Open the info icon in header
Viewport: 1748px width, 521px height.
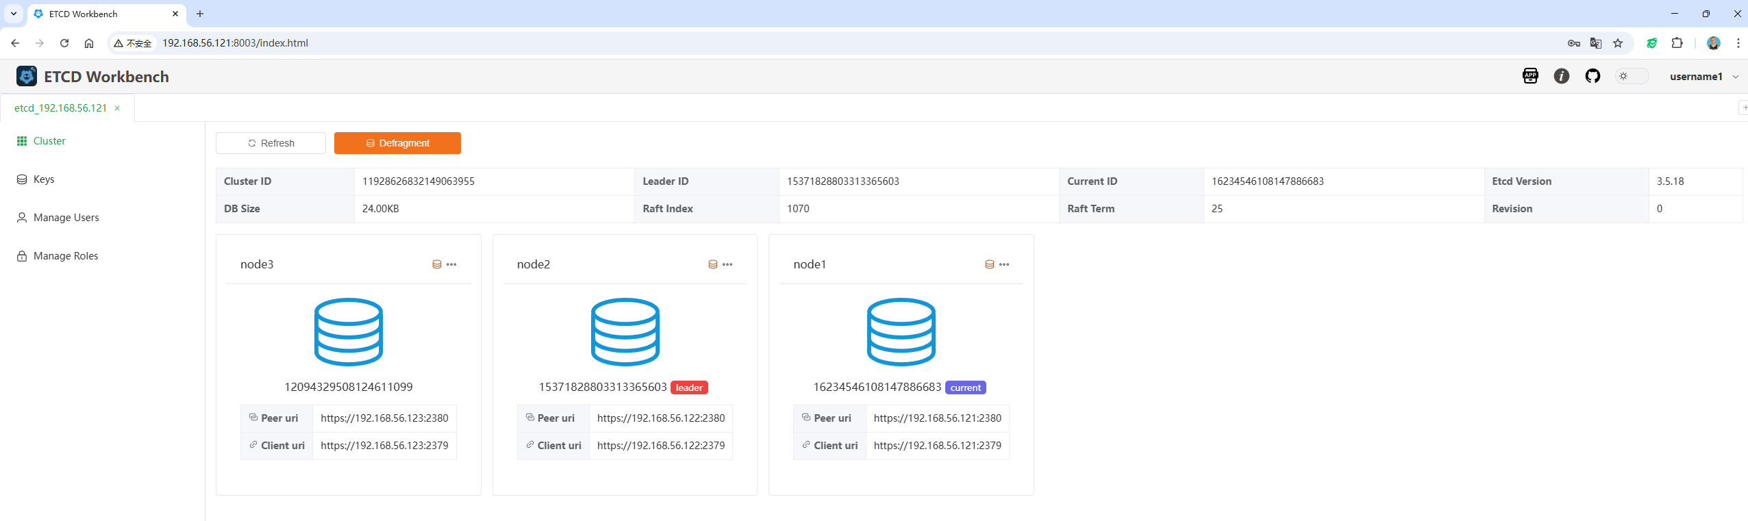click(1561, 76)
